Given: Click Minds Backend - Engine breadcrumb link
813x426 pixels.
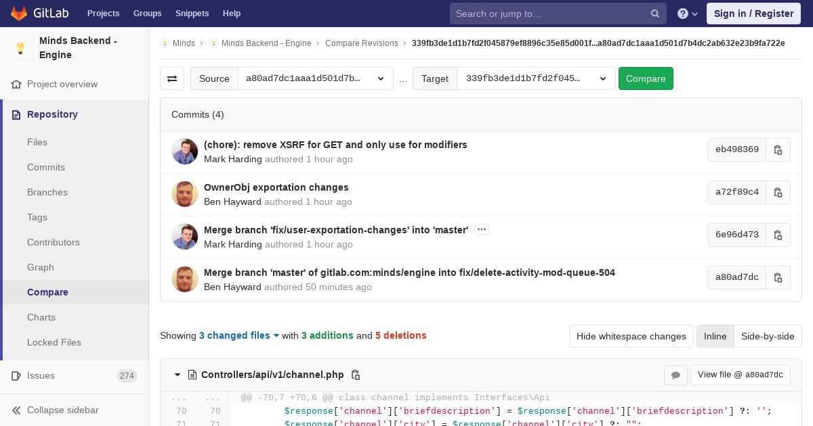Looking at the screenshot, I should click(266, 43).
